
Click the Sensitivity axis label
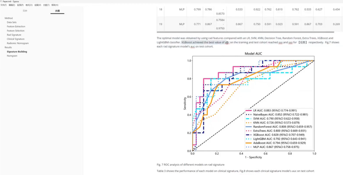[x=185, y=104]
